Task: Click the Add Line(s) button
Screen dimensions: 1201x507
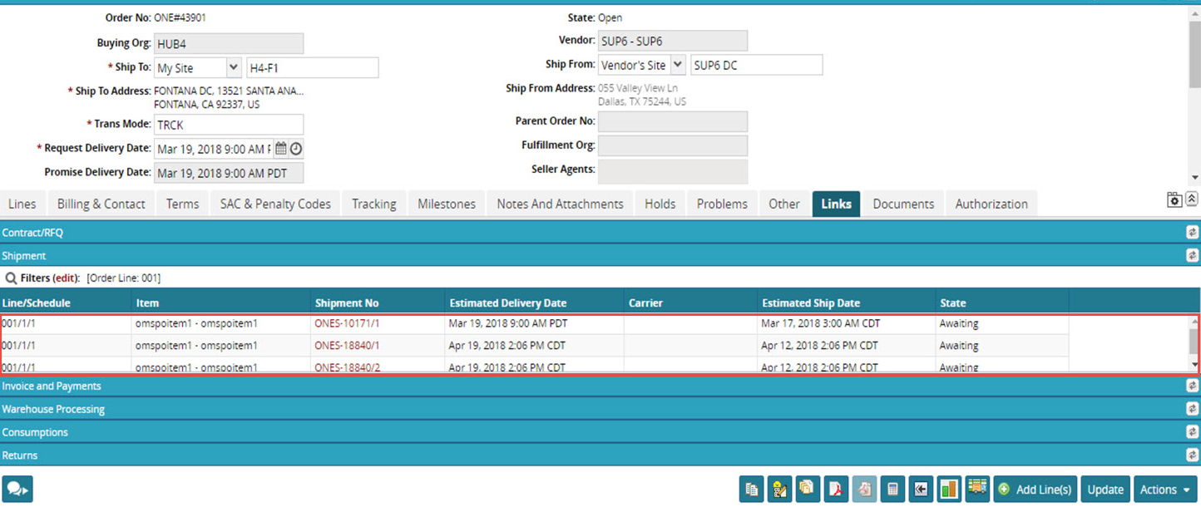Action: click(x=1035, y=490)
